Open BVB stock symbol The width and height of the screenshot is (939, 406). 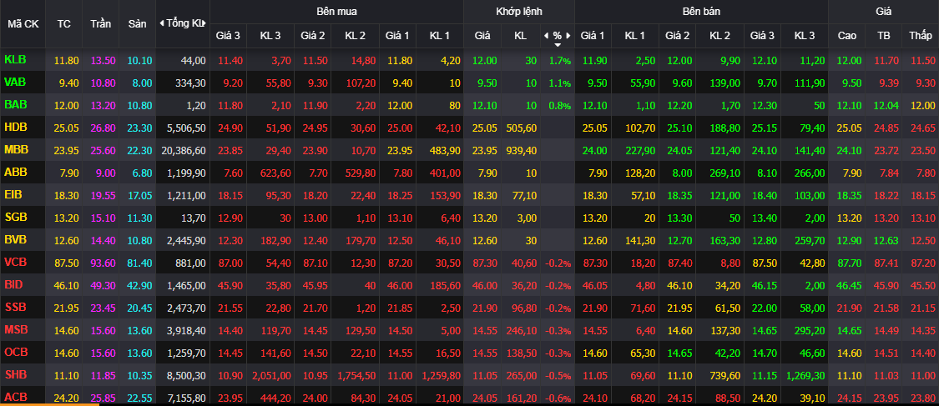pyautogui.click(x=15, y=239)
